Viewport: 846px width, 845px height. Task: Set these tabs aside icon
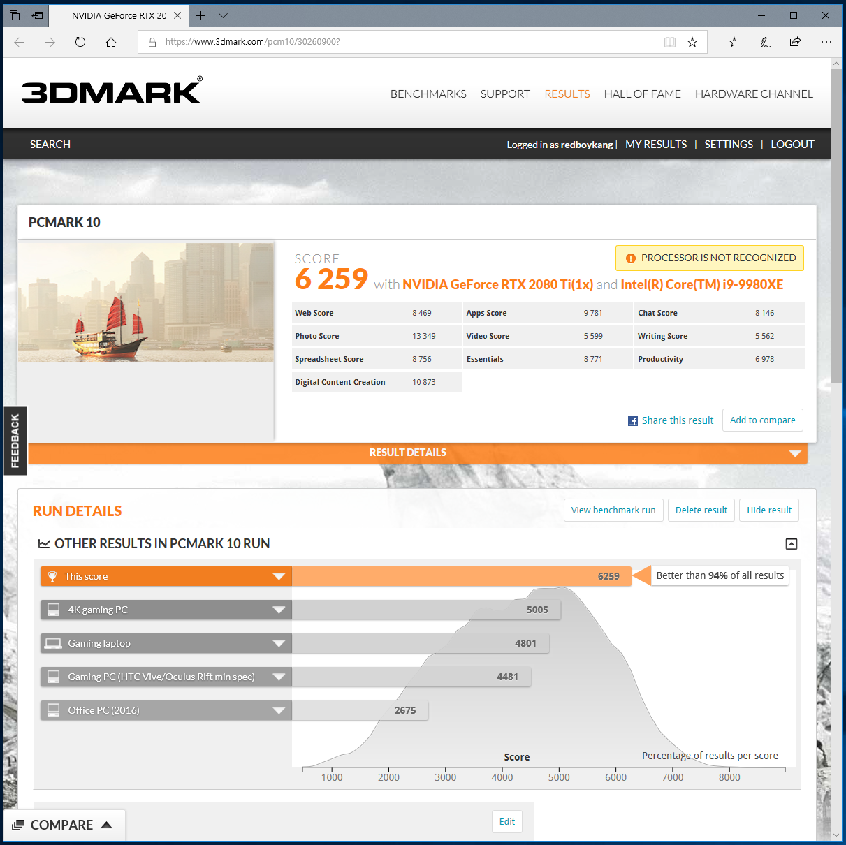tap(37, 15)
